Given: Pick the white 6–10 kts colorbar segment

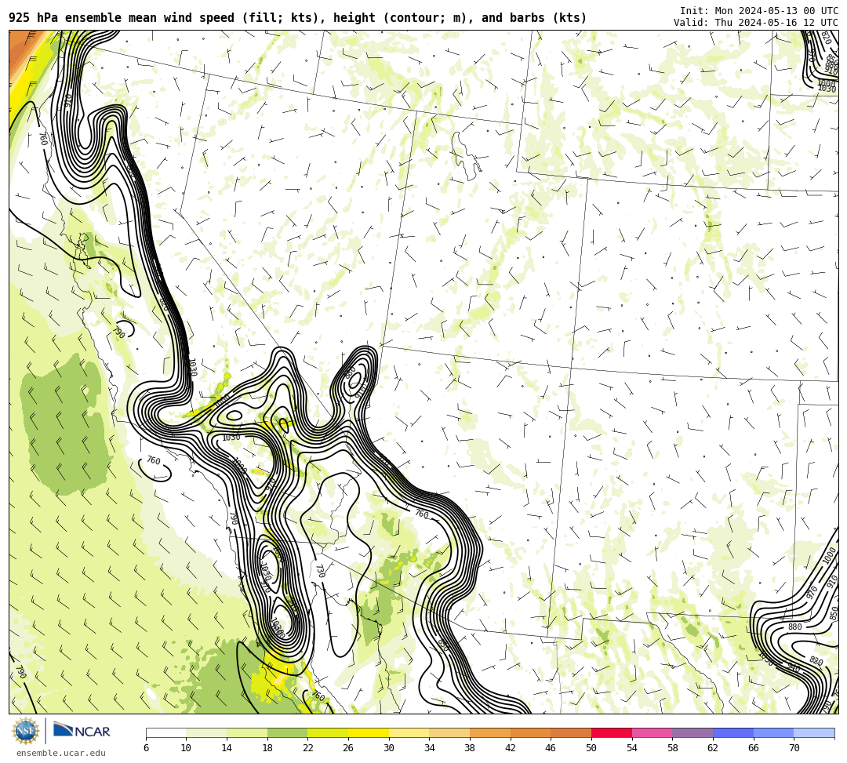Looking at the screenshot, I should pos(165,732).
